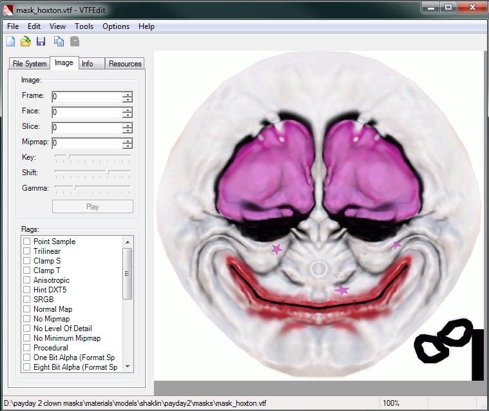Open the File menu
This screenshot has width=489, height=411.
click(x=13, y=26)
